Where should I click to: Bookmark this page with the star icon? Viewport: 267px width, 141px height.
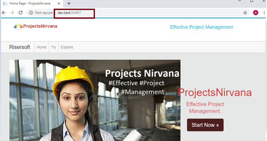pyautogui.click(x=245, y=12)
